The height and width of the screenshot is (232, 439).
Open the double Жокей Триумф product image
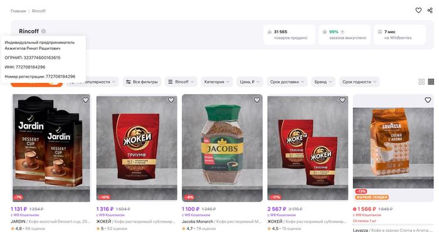(x=308, y=148)
